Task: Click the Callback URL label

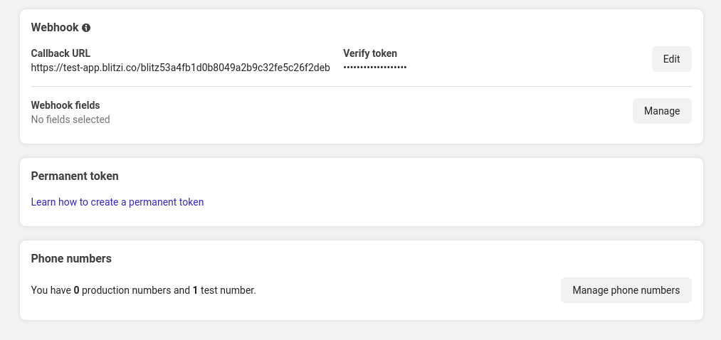Action: pos(60,53)
